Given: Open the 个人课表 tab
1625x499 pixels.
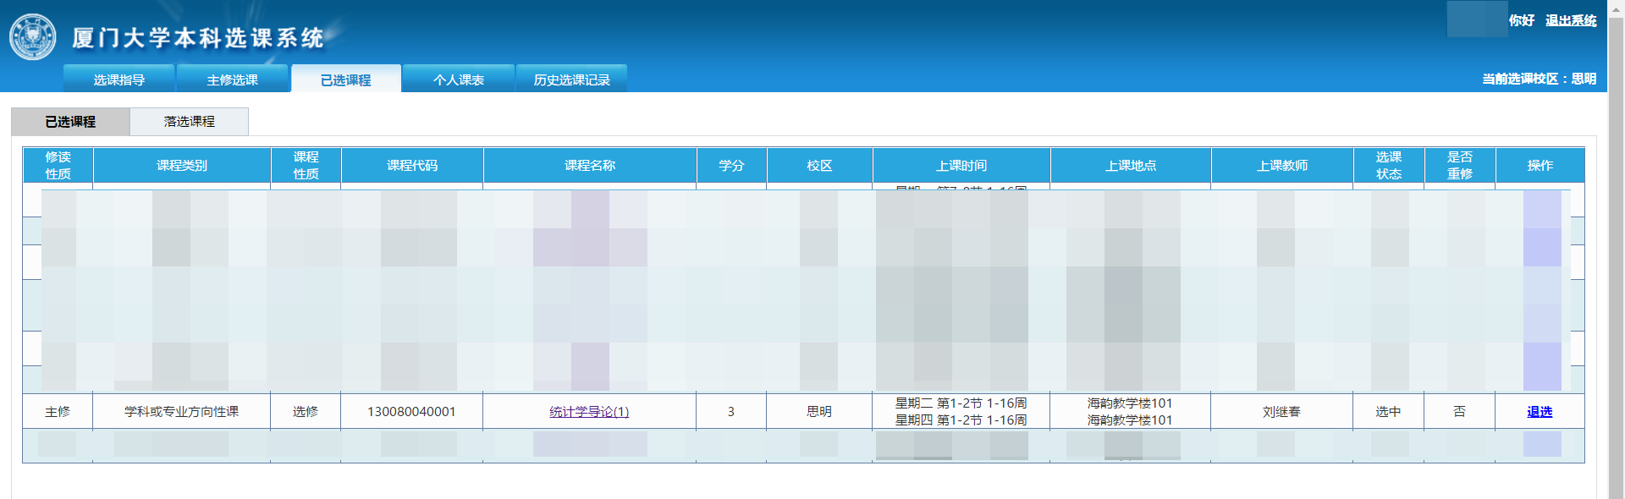Looking at the screenshot, I should click(x=459, y=79).
